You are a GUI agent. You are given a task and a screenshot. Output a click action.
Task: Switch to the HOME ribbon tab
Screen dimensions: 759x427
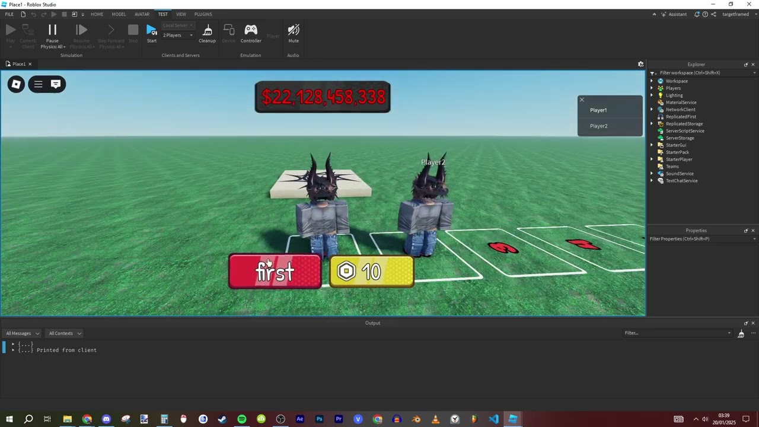click(97, 14)
